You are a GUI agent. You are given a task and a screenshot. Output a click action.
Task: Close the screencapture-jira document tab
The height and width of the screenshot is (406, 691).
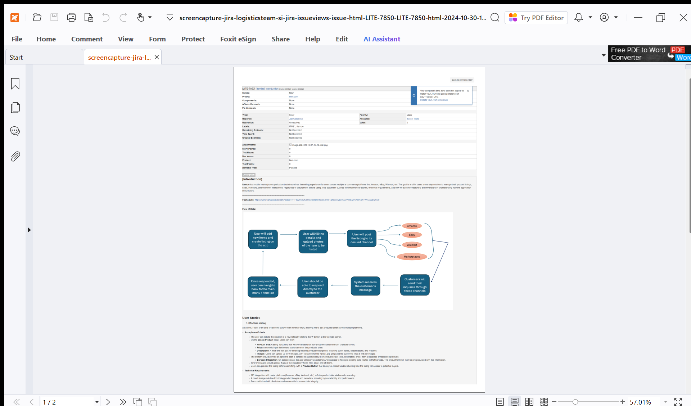point(157,57)
